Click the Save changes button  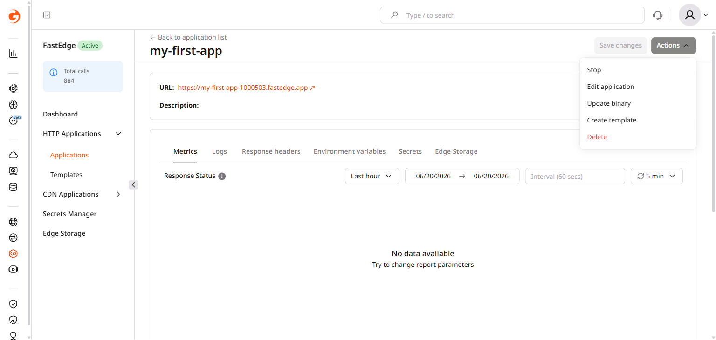tap(620, 45)
